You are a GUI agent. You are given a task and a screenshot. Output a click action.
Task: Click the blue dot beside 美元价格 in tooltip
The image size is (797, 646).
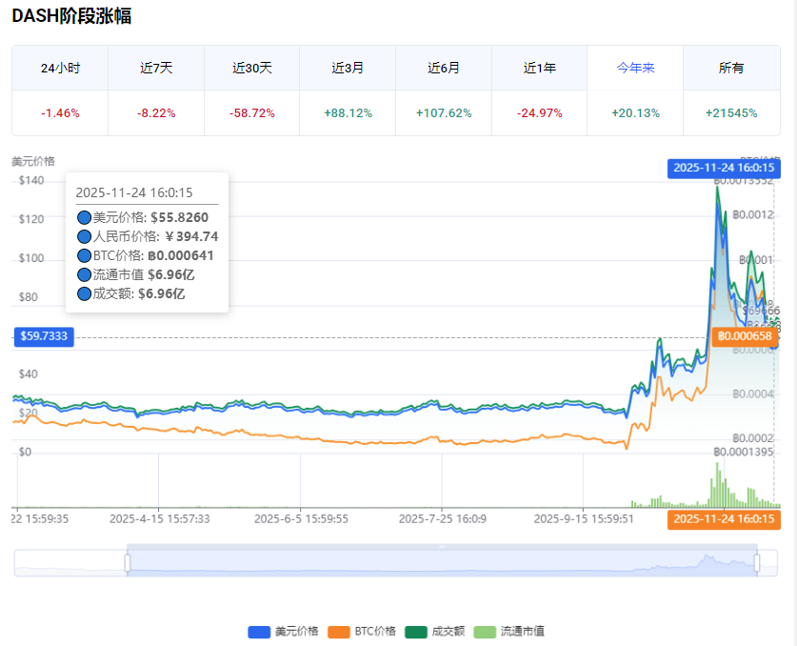(x=85, y=218)
